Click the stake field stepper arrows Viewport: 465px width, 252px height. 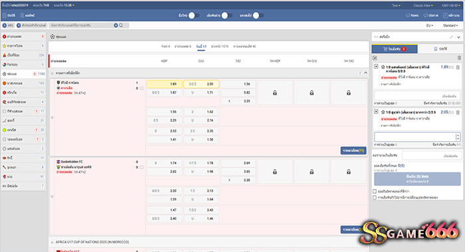(x=458, y=137)
